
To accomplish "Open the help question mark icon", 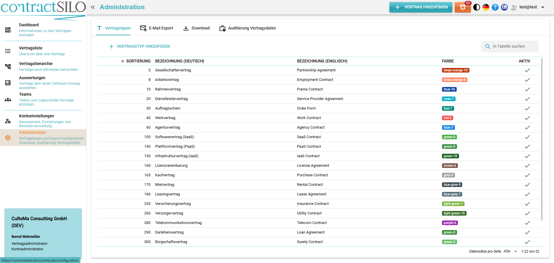I will (495, 7).
